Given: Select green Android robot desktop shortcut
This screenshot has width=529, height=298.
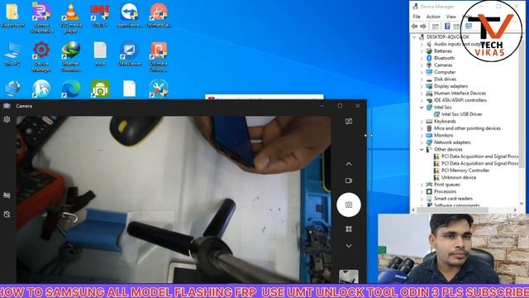Looking at the screenshot, I should coord(100,89).
